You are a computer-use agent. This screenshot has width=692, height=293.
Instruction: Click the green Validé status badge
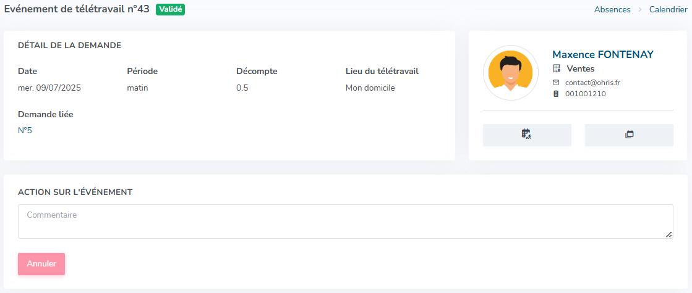170,9
